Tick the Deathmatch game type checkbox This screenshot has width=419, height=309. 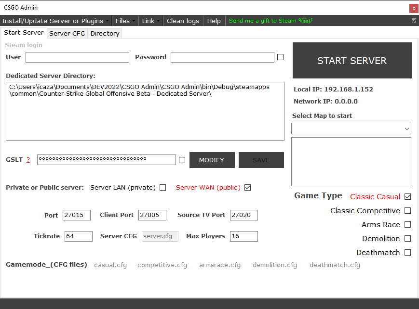407,252
